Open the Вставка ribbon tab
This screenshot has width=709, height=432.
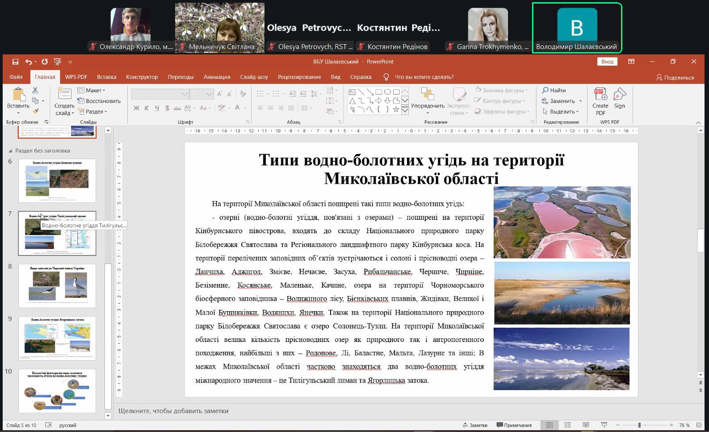[x=106, y=77]
